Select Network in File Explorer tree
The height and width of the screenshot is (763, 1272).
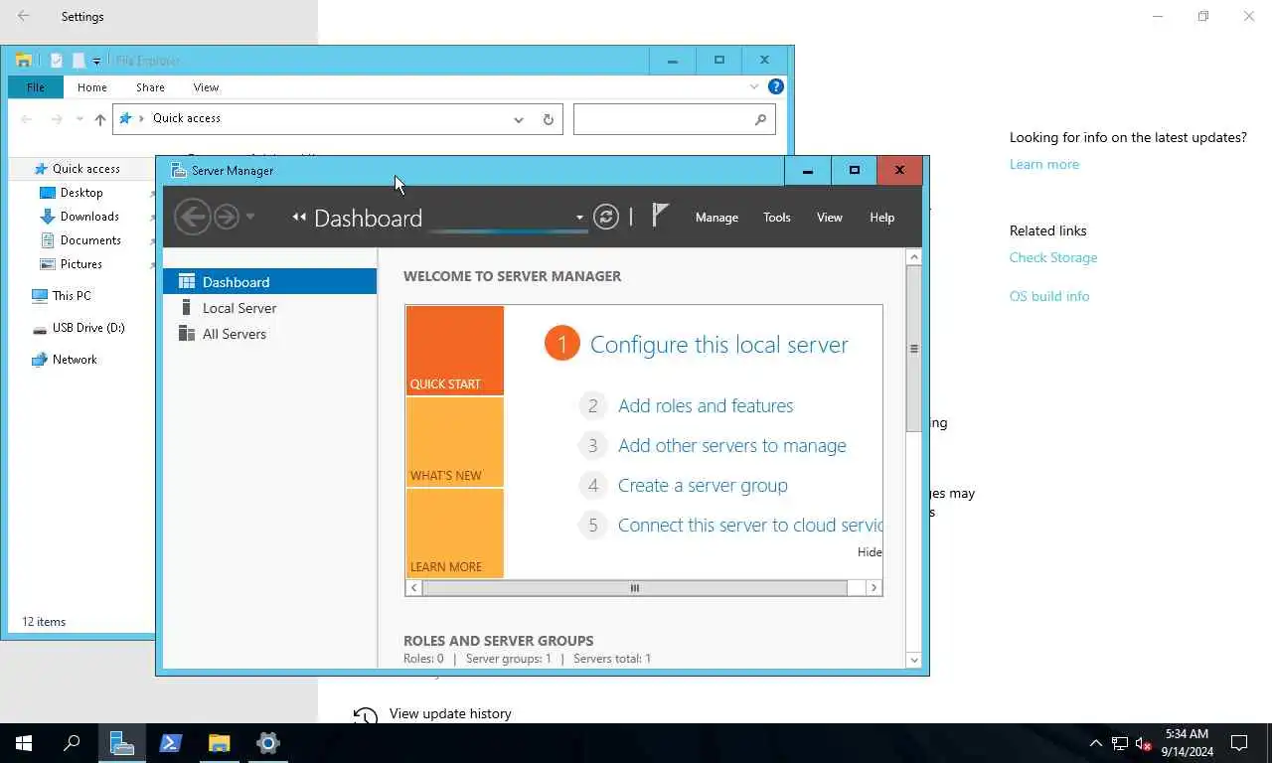[x=75, y=360]
